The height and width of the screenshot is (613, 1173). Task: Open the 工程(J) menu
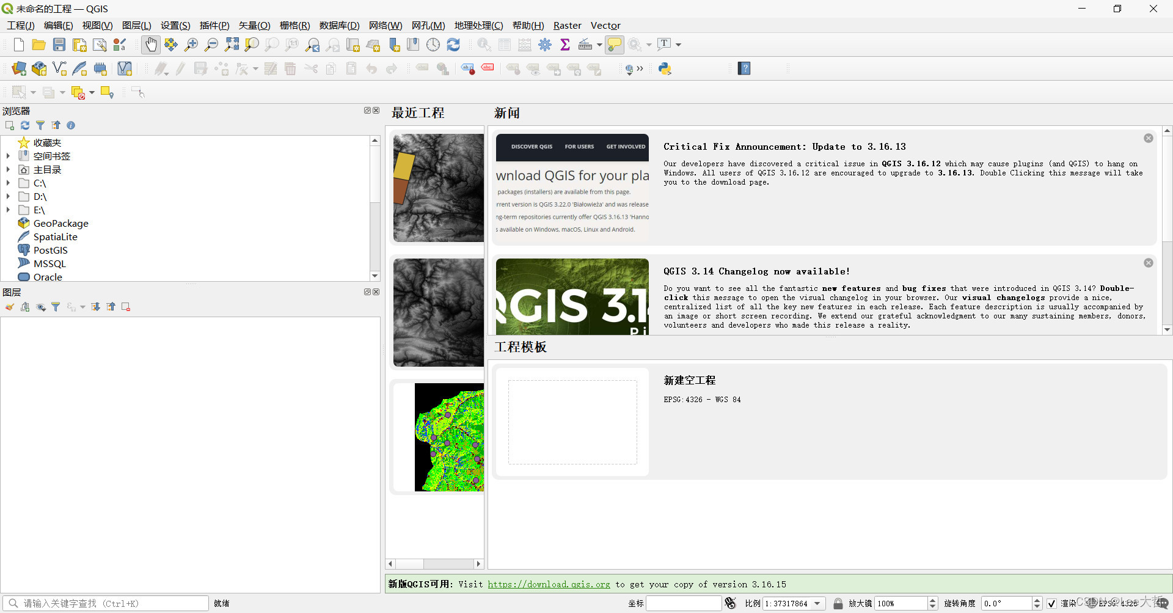(x=20, y=25)
